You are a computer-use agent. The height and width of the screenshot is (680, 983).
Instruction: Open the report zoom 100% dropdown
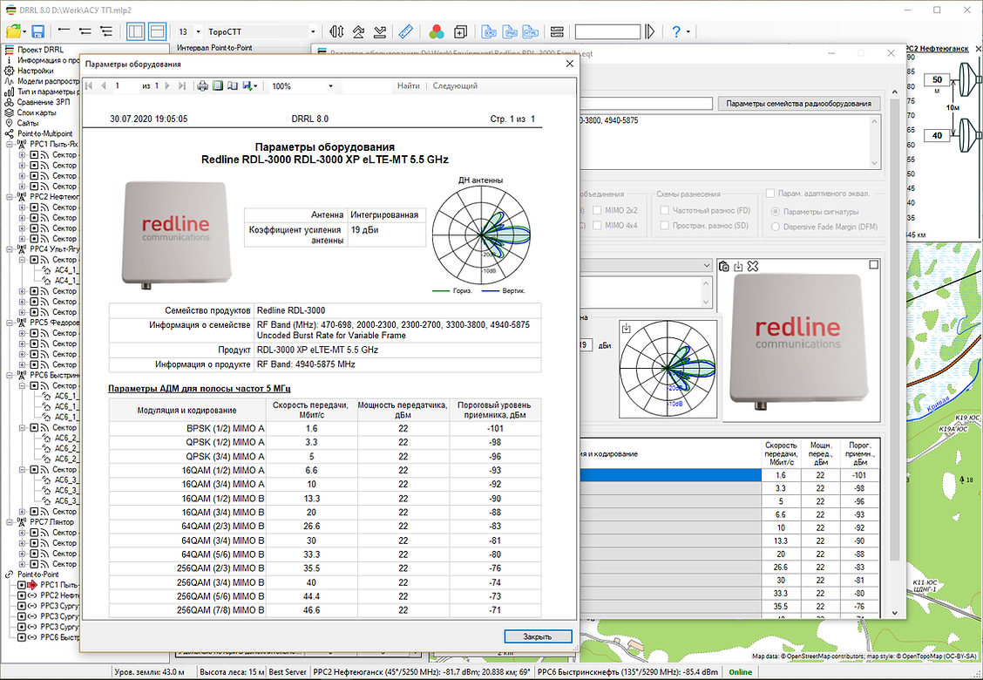click(330, 86)
